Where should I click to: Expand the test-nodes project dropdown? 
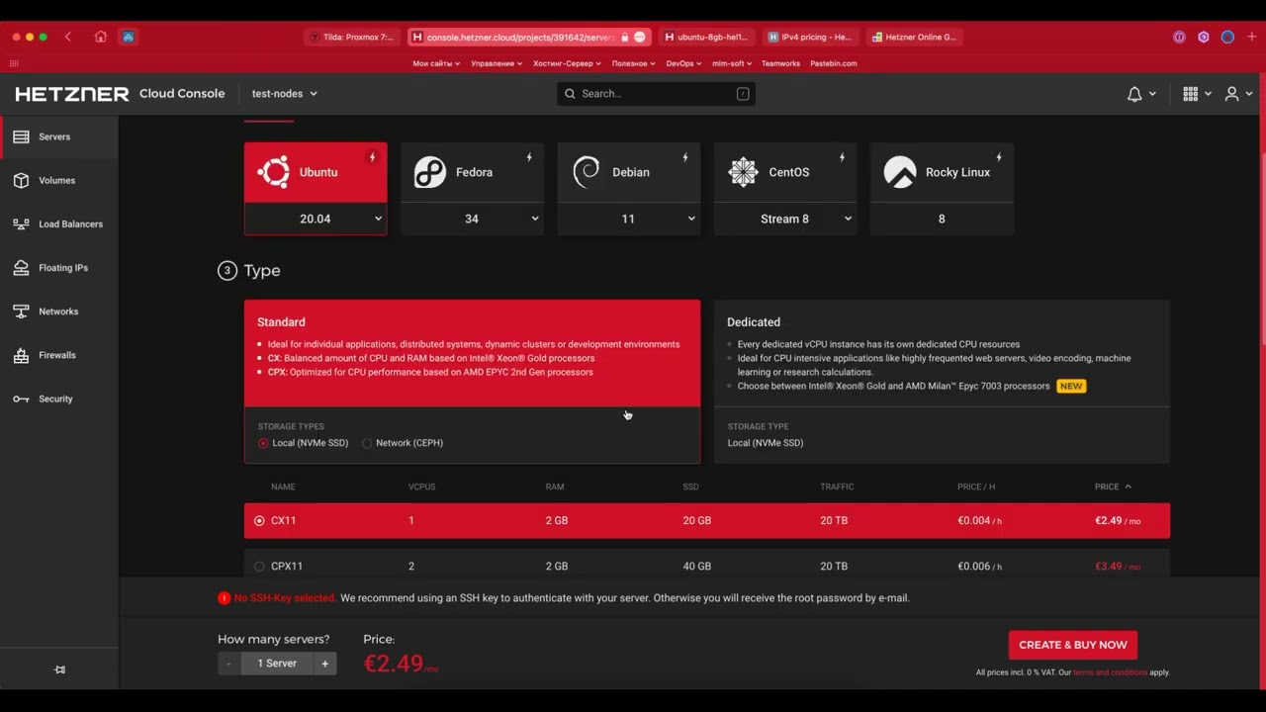[285, 94]
